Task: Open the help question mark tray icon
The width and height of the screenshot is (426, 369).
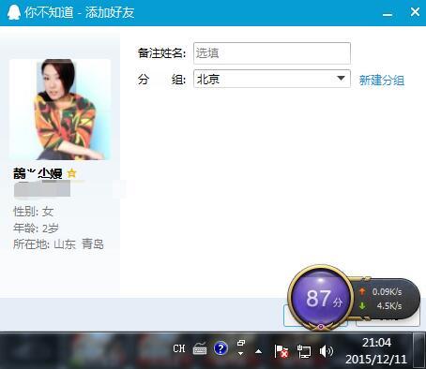Action: pos(221,348)
